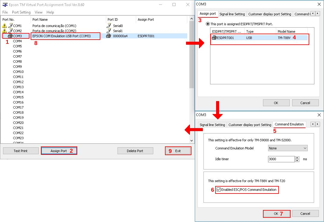Image resolution: width=324 pixels, height=222 pixels.
Task: Select COM4 in the port list
Action: pos(17,41)
